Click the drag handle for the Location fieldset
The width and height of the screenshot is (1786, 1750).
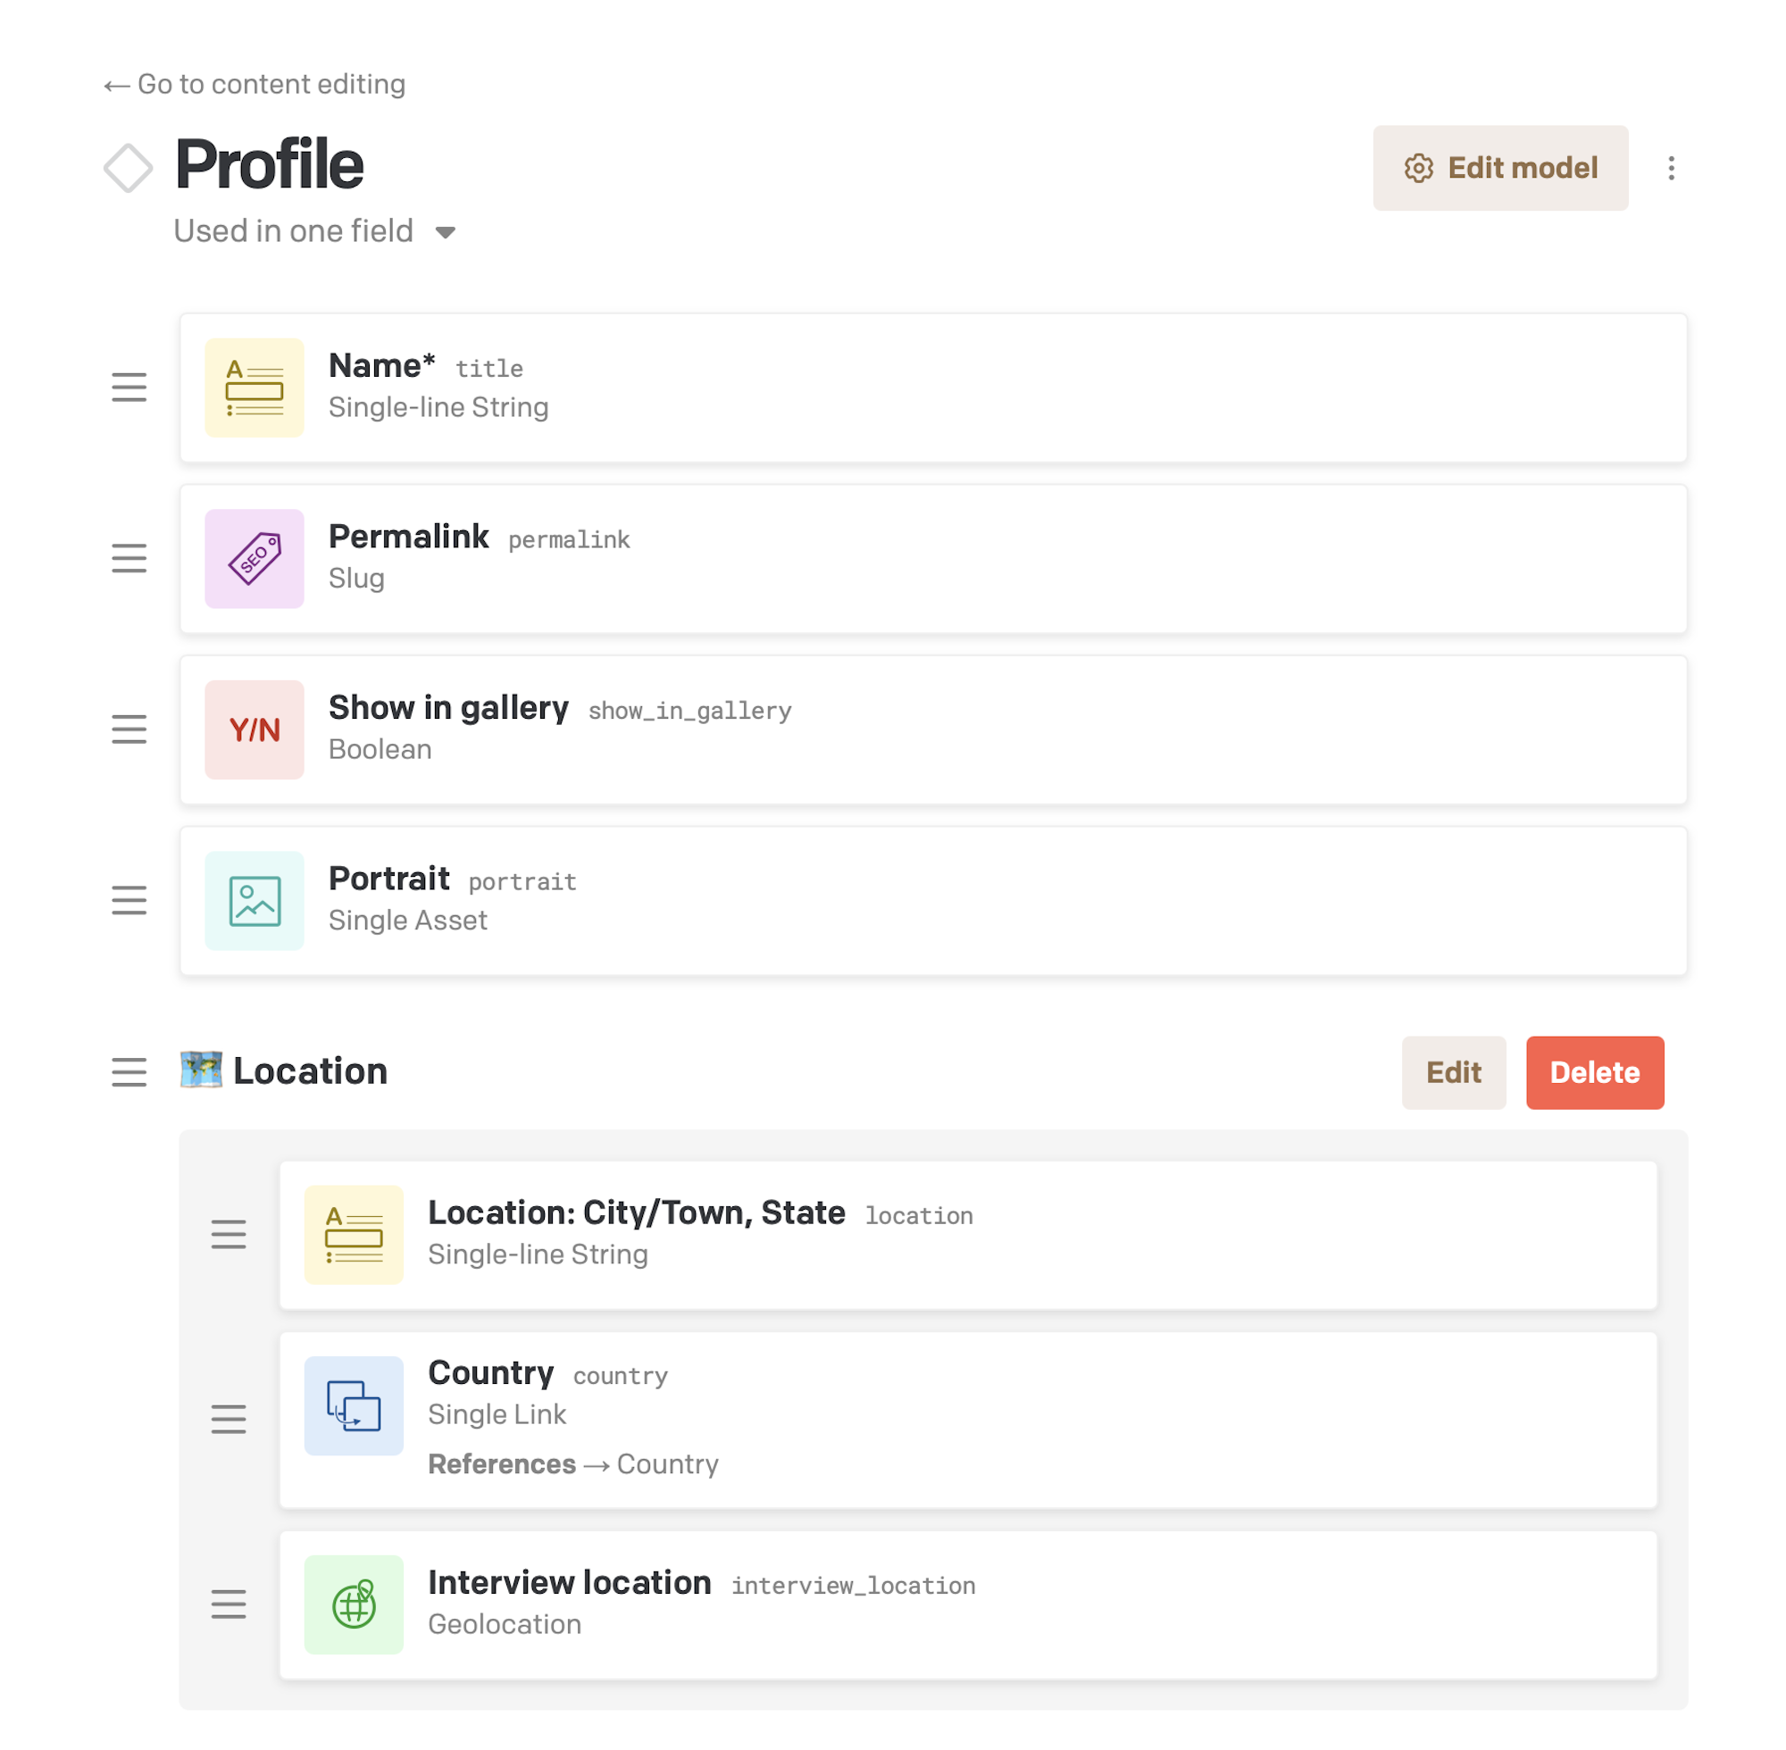pos(129,1071)
